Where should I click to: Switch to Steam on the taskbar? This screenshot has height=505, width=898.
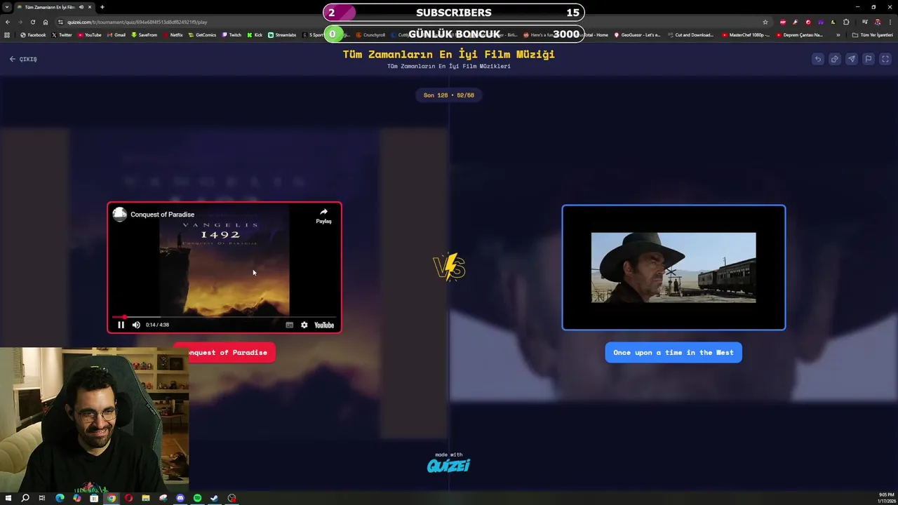pos(215,498)
